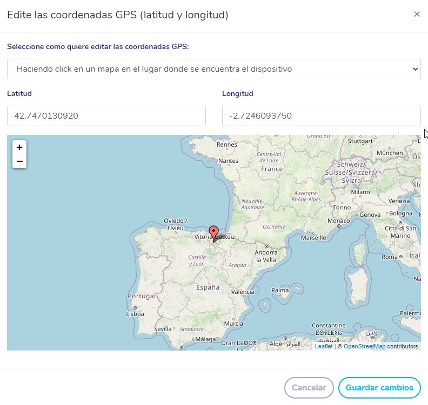Screen dimensions: 428x405
Task: Click the Constantine label on the map
Action: pos(329,326)
